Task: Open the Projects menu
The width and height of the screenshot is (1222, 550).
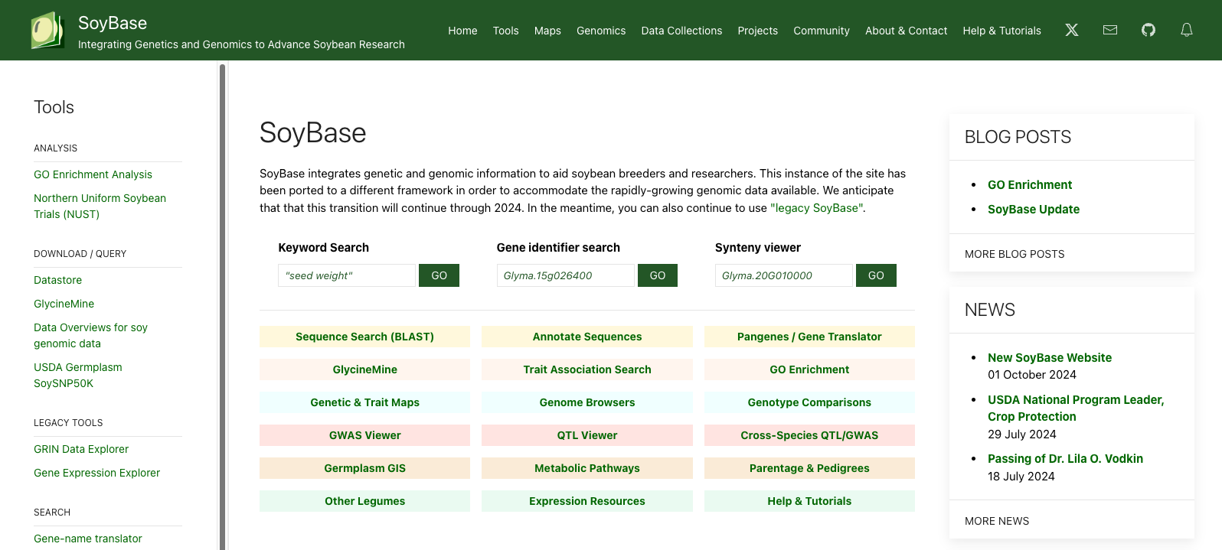Action: 757,31
